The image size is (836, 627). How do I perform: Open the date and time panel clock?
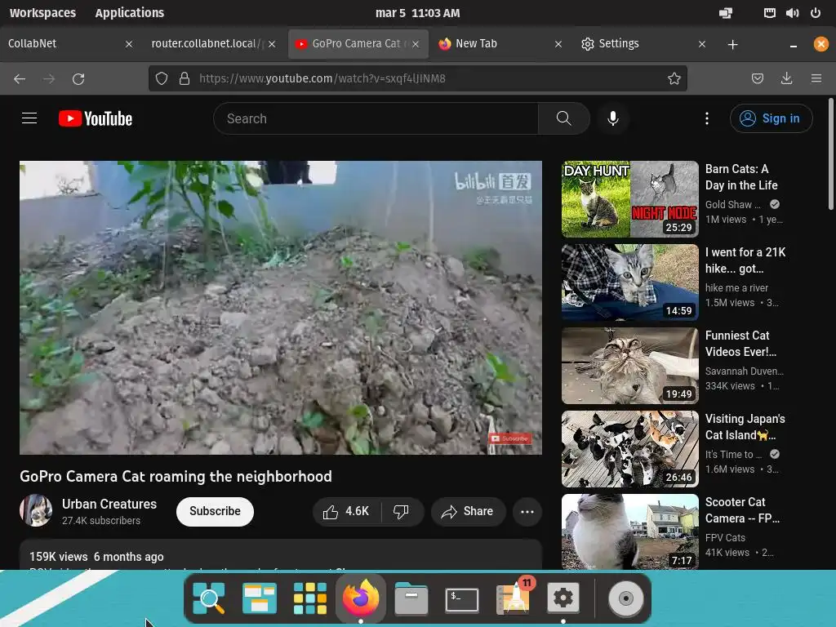417,13
